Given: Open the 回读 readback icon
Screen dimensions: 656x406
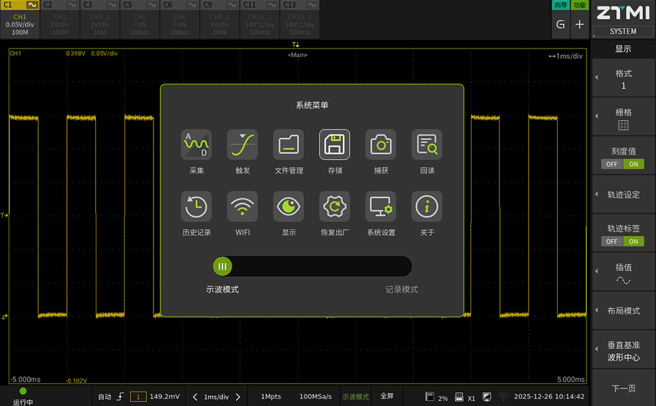Looking at the screenshot, I should 427,145.
